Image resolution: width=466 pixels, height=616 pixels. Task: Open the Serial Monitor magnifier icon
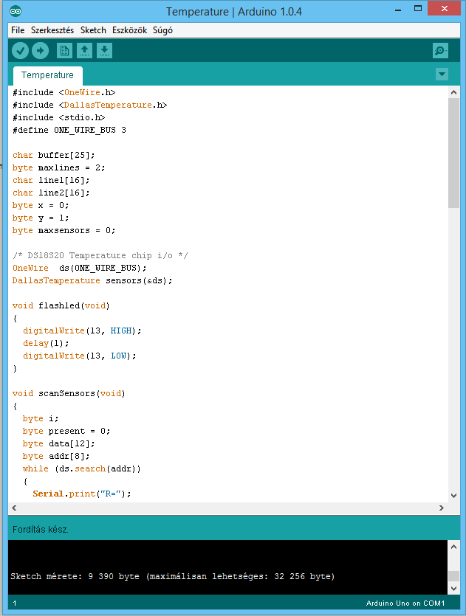click(440, 50)
